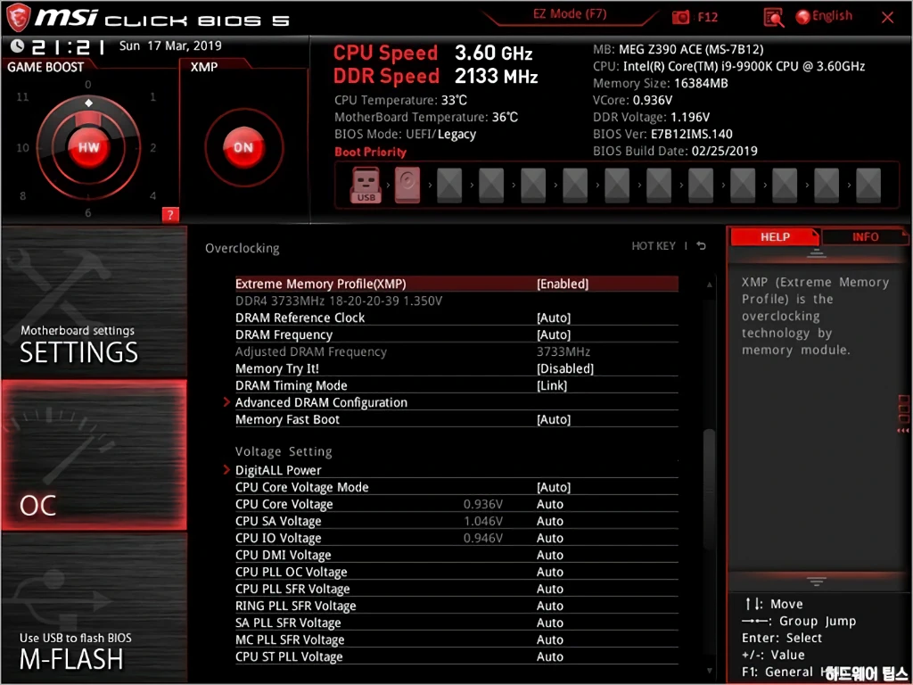Change Memory Fast Boot Auto value
Image resolution: width=913 pixels, height=685 pixels.
[553, 419]
